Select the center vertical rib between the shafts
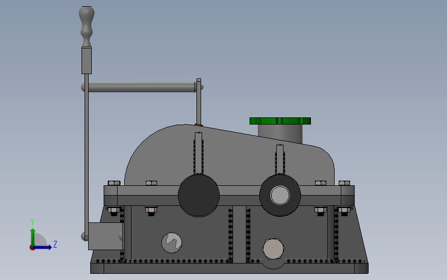Viewport: 447px width, 280px height. tap(239, 234)
